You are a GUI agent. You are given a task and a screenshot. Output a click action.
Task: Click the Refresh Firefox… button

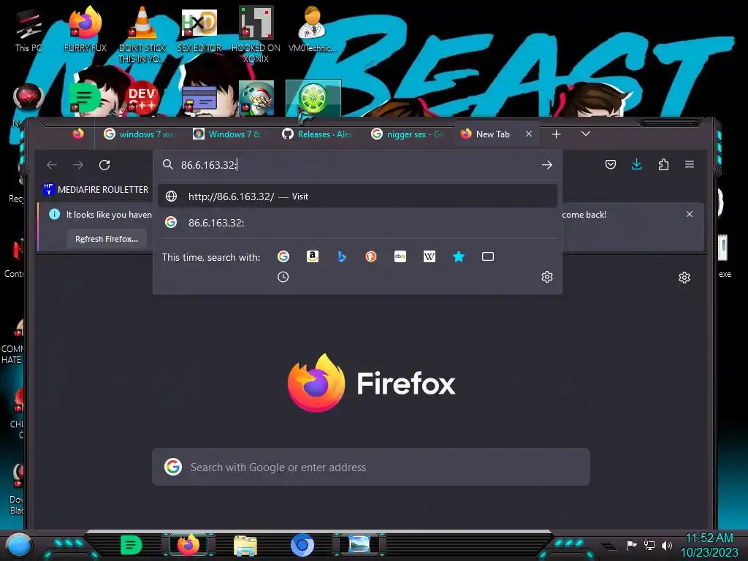point(107,239)
